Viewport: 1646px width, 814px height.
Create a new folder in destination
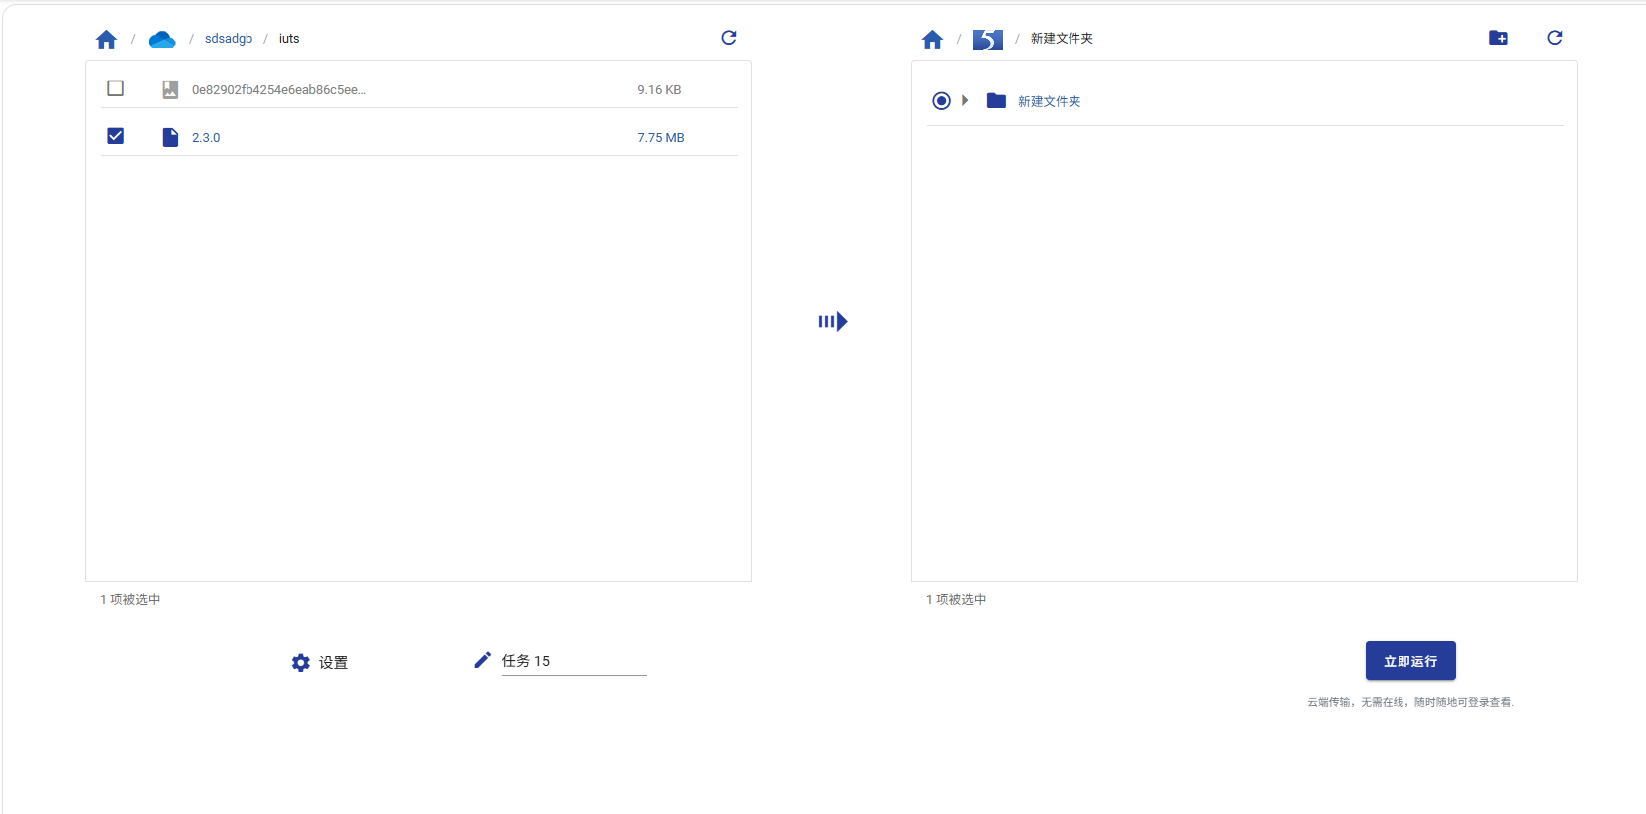click(x=1498, y=38)
